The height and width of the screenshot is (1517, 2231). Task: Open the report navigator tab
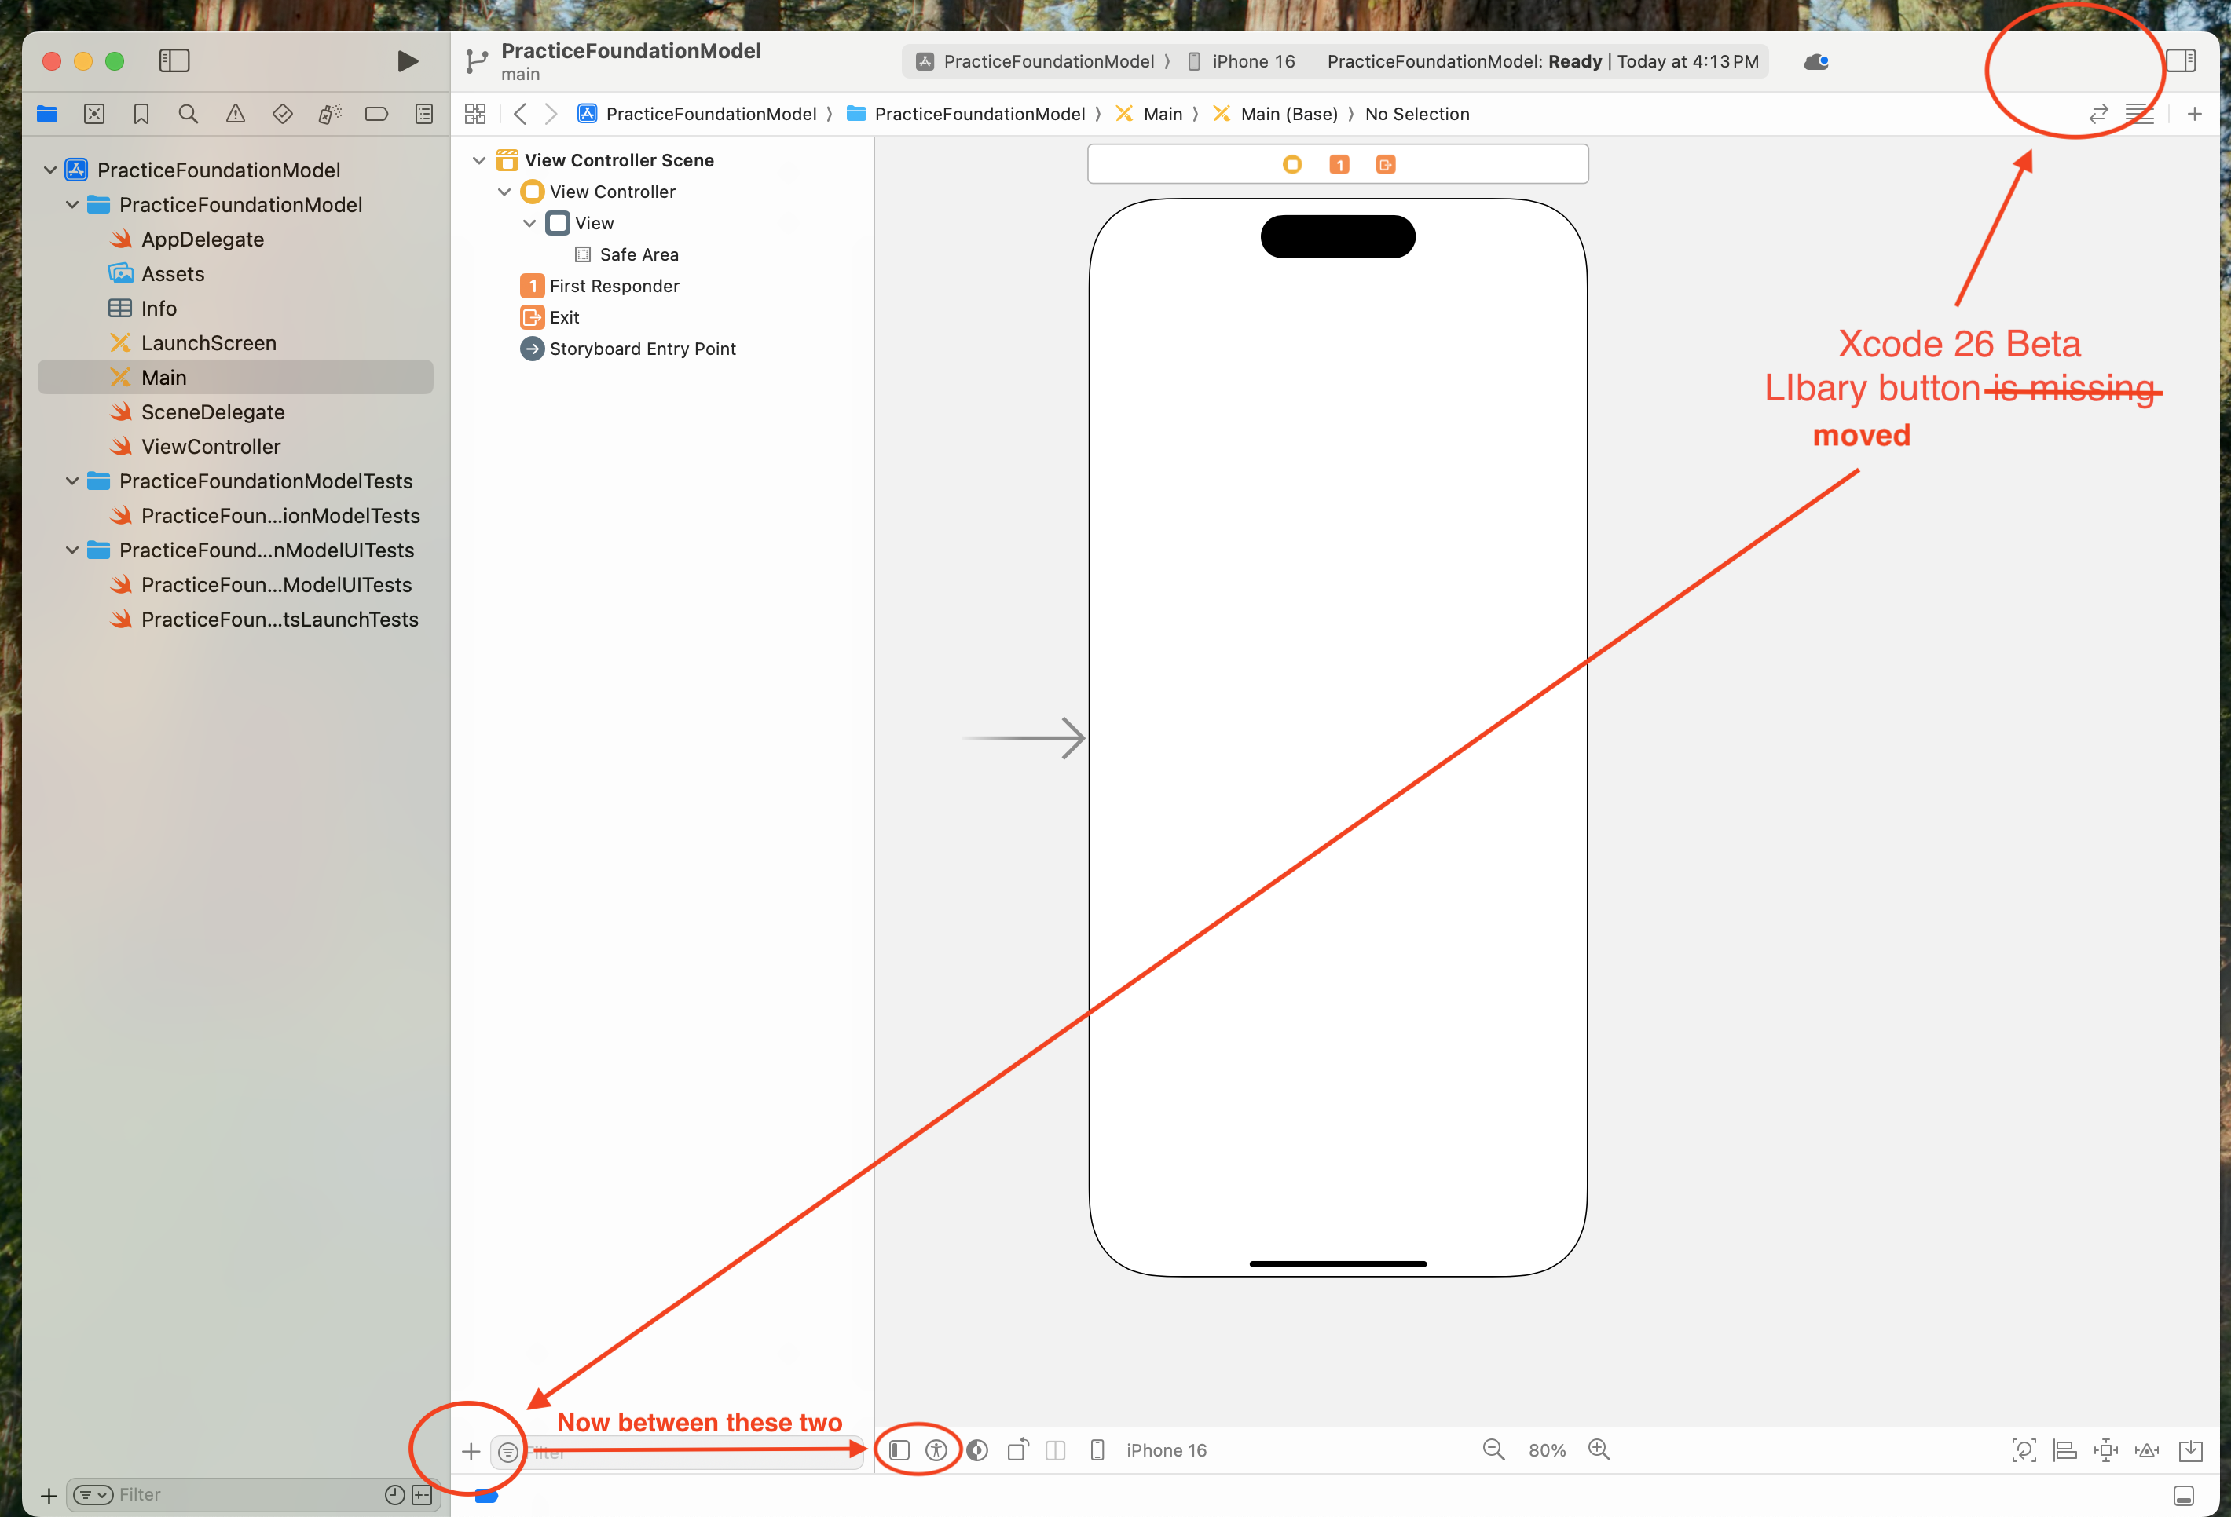pos(423,114)
